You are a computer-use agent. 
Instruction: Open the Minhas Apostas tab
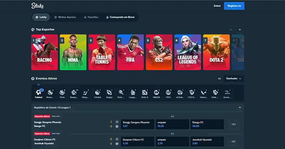pyautogui.click(x=65, y=17)
